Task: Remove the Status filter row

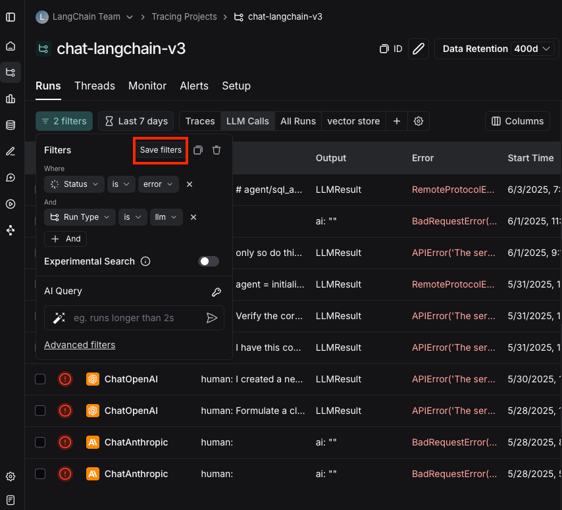Action: 190,184
